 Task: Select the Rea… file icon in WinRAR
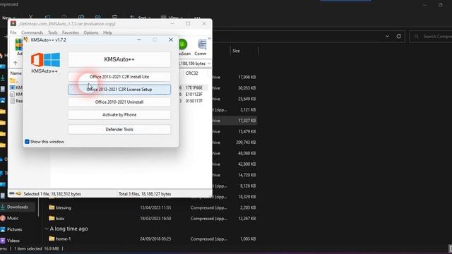13,101
